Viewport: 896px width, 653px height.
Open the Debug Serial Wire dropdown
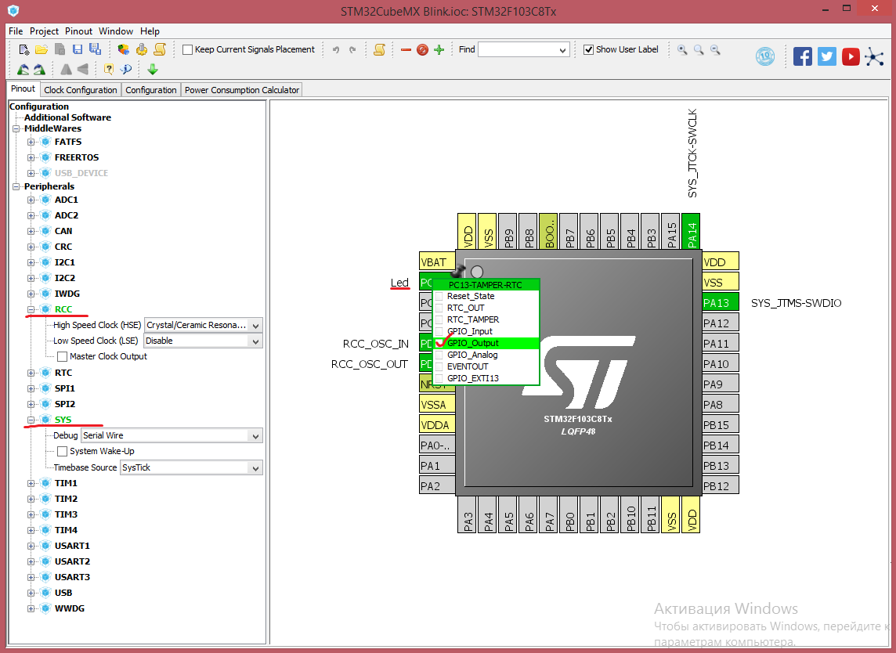coord(255,436)
